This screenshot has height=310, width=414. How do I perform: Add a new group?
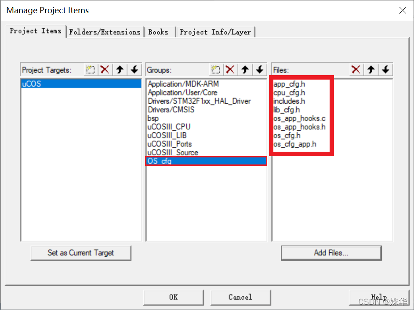tap(216, 70)
